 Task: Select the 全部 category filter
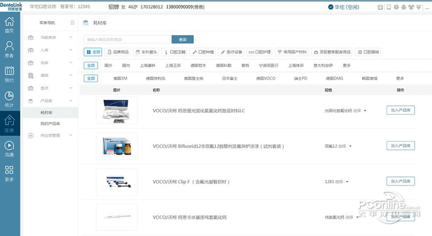pyautogui.click(x=93, y=52)
